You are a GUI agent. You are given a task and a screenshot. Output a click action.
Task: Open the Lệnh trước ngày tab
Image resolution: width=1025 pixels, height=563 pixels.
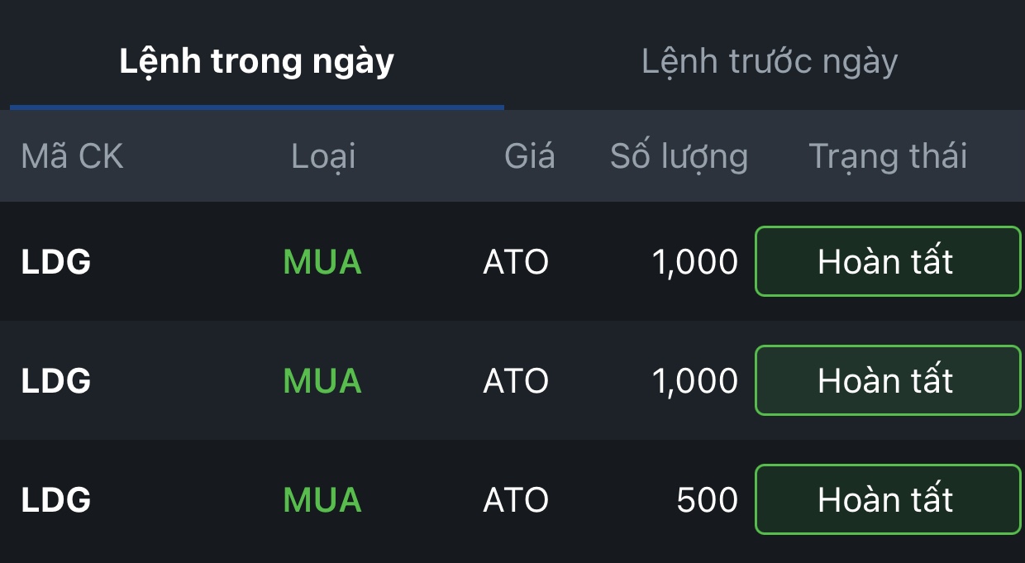tap(769, 62)
